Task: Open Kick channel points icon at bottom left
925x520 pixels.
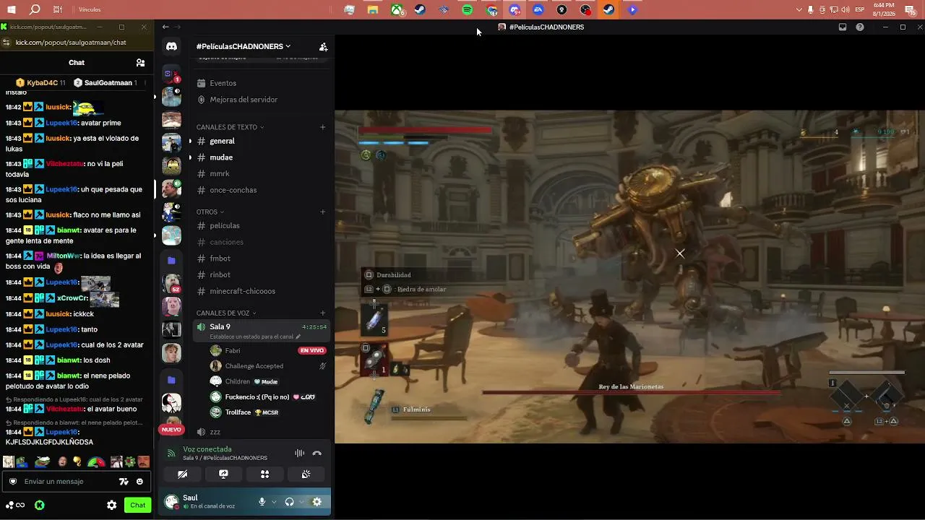Action: (15, 506)
